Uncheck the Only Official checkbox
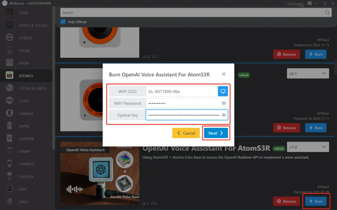Image resolution: width=337 pixels, height=210 pixels. pos(63,22)
